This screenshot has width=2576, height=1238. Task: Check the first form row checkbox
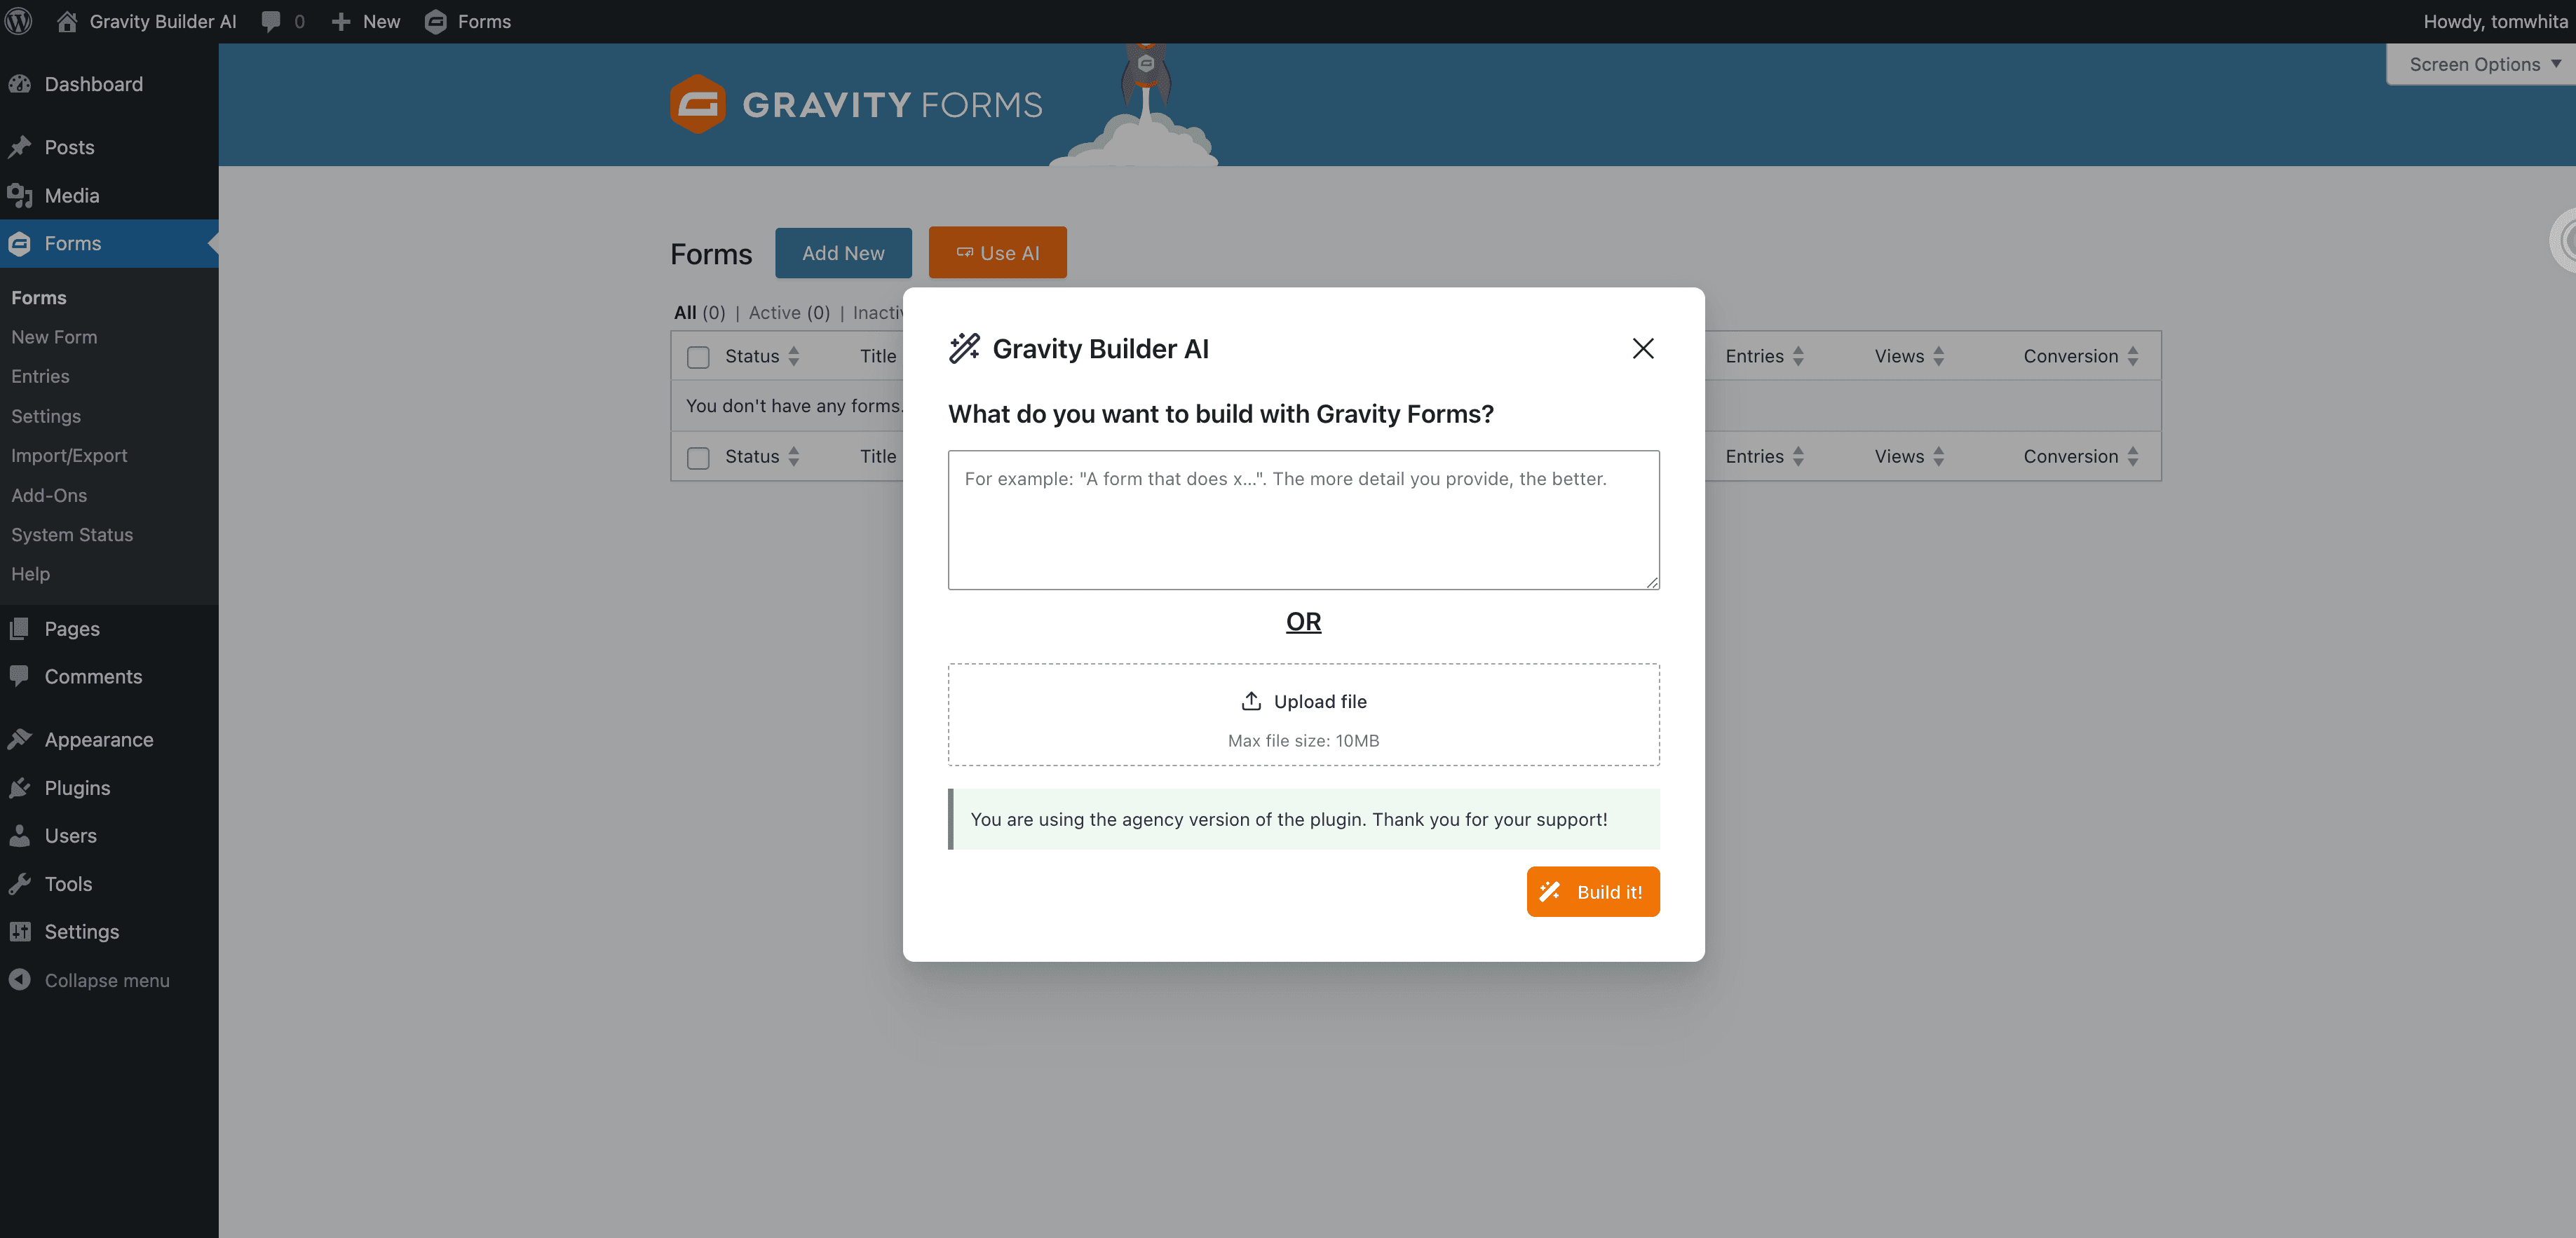pyautogui.click(x=700, y=356)
